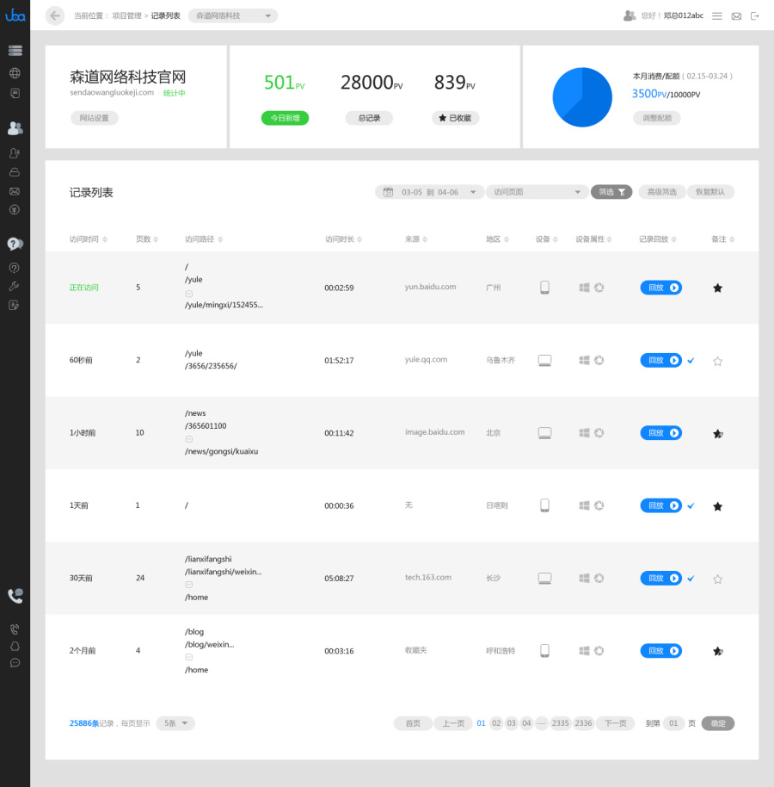This screenshot has height=787, width=774.
Task: Click the 到第 page number input field
Action: (673, 723)
